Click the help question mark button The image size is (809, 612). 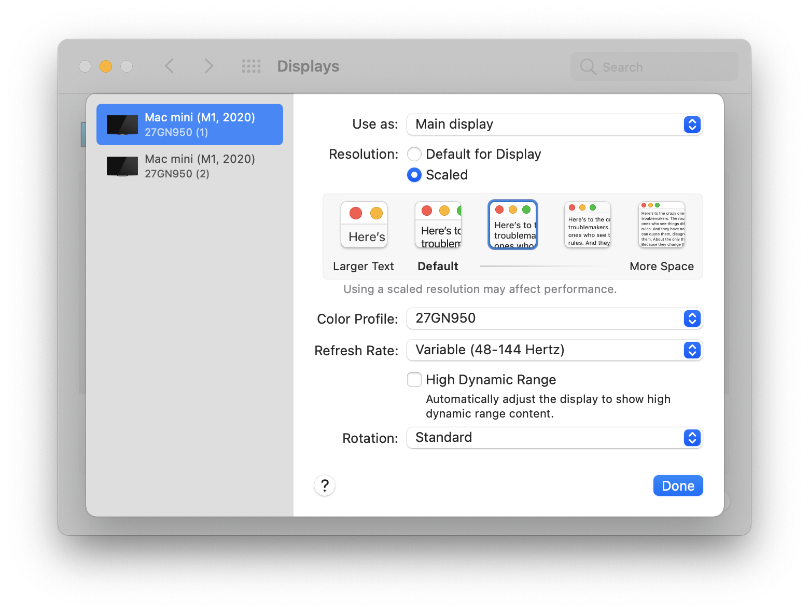point(325,485)
